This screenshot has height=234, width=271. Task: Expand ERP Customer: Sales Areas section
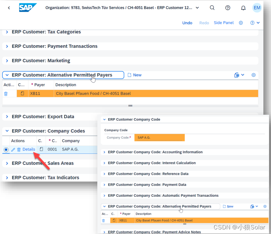tap(7, 163)
